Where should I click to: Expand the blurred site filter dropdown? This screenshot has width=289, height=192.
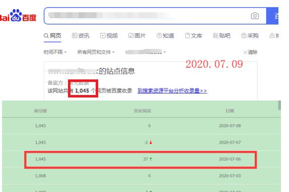point(146,52)
